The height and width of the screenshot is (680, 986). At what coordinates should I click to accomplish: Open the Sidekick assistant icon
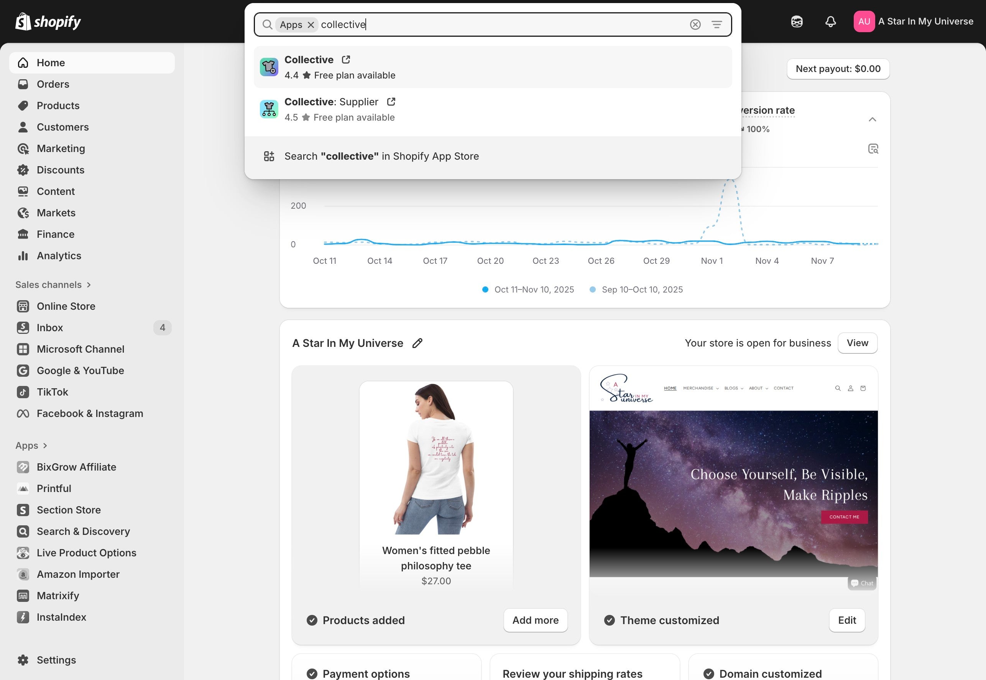pyautogui.click(x=796, y=21)
